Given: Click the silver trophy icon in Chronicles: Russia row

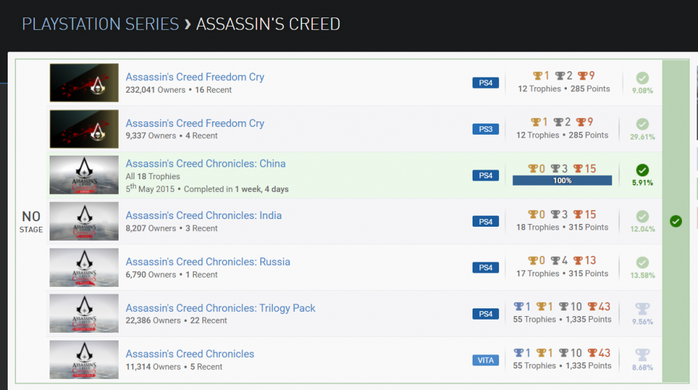Looking at the screenshot, I should click(x=556, y=261).
